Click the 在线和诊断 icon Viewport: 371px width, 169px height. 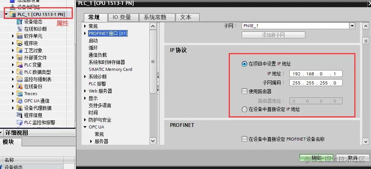(x=20, y=29)
